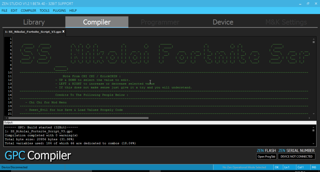Open the HELP menu
The image size is (320, 172).
(x=73, y=10)
